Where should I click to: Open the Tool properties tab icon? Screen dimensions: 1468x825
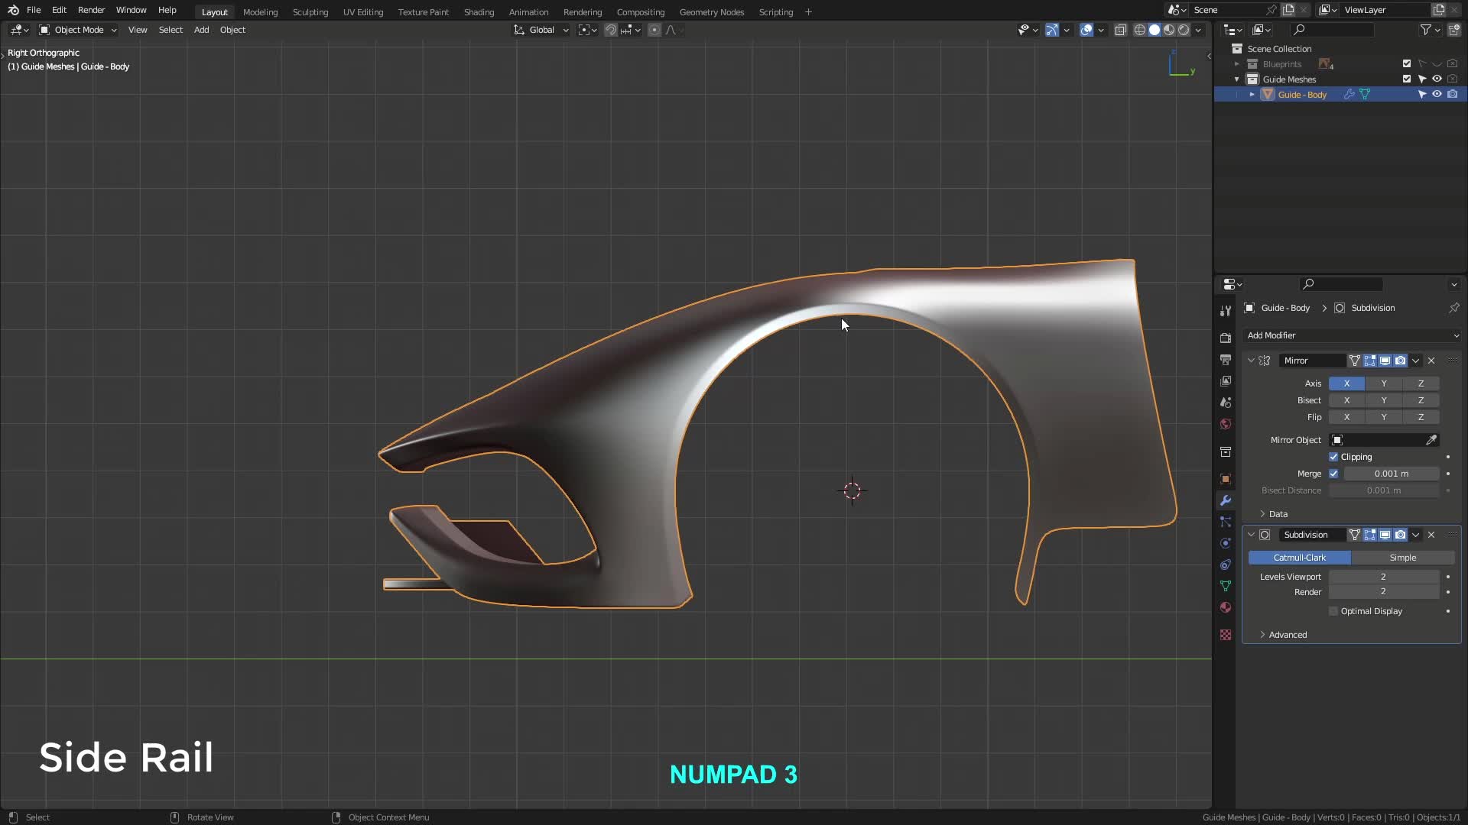click(x=1226, y=311)
